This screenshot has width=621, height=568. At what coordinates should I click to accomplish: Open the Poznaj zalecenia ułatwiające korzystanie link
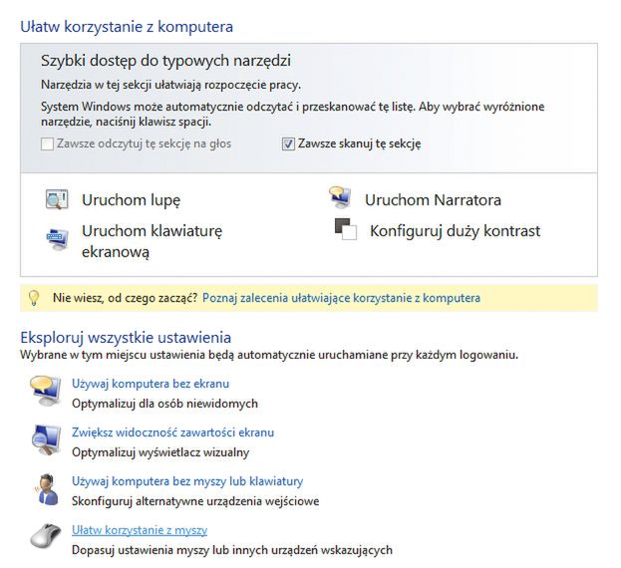click(x=341, y=298)
